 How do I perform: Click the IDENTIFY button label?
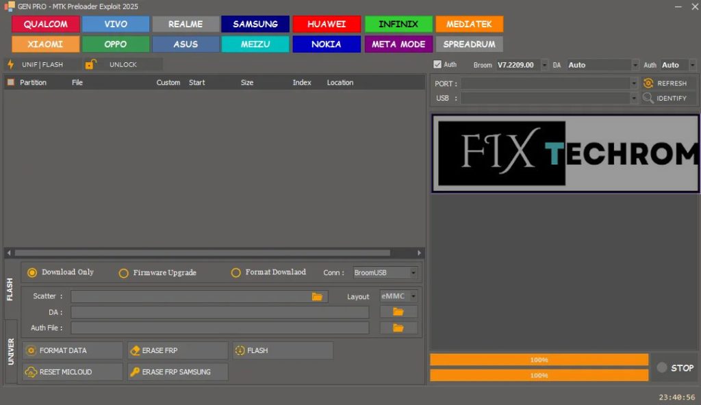point(672,98)
